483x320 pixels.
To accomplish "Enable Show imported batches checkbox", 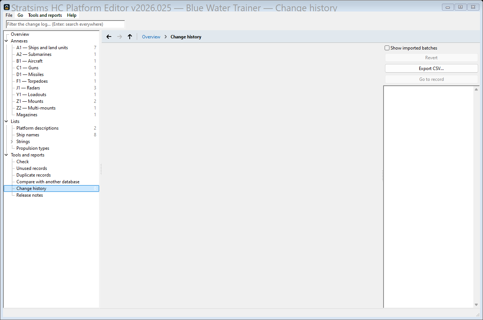I will tap(387, 48).
